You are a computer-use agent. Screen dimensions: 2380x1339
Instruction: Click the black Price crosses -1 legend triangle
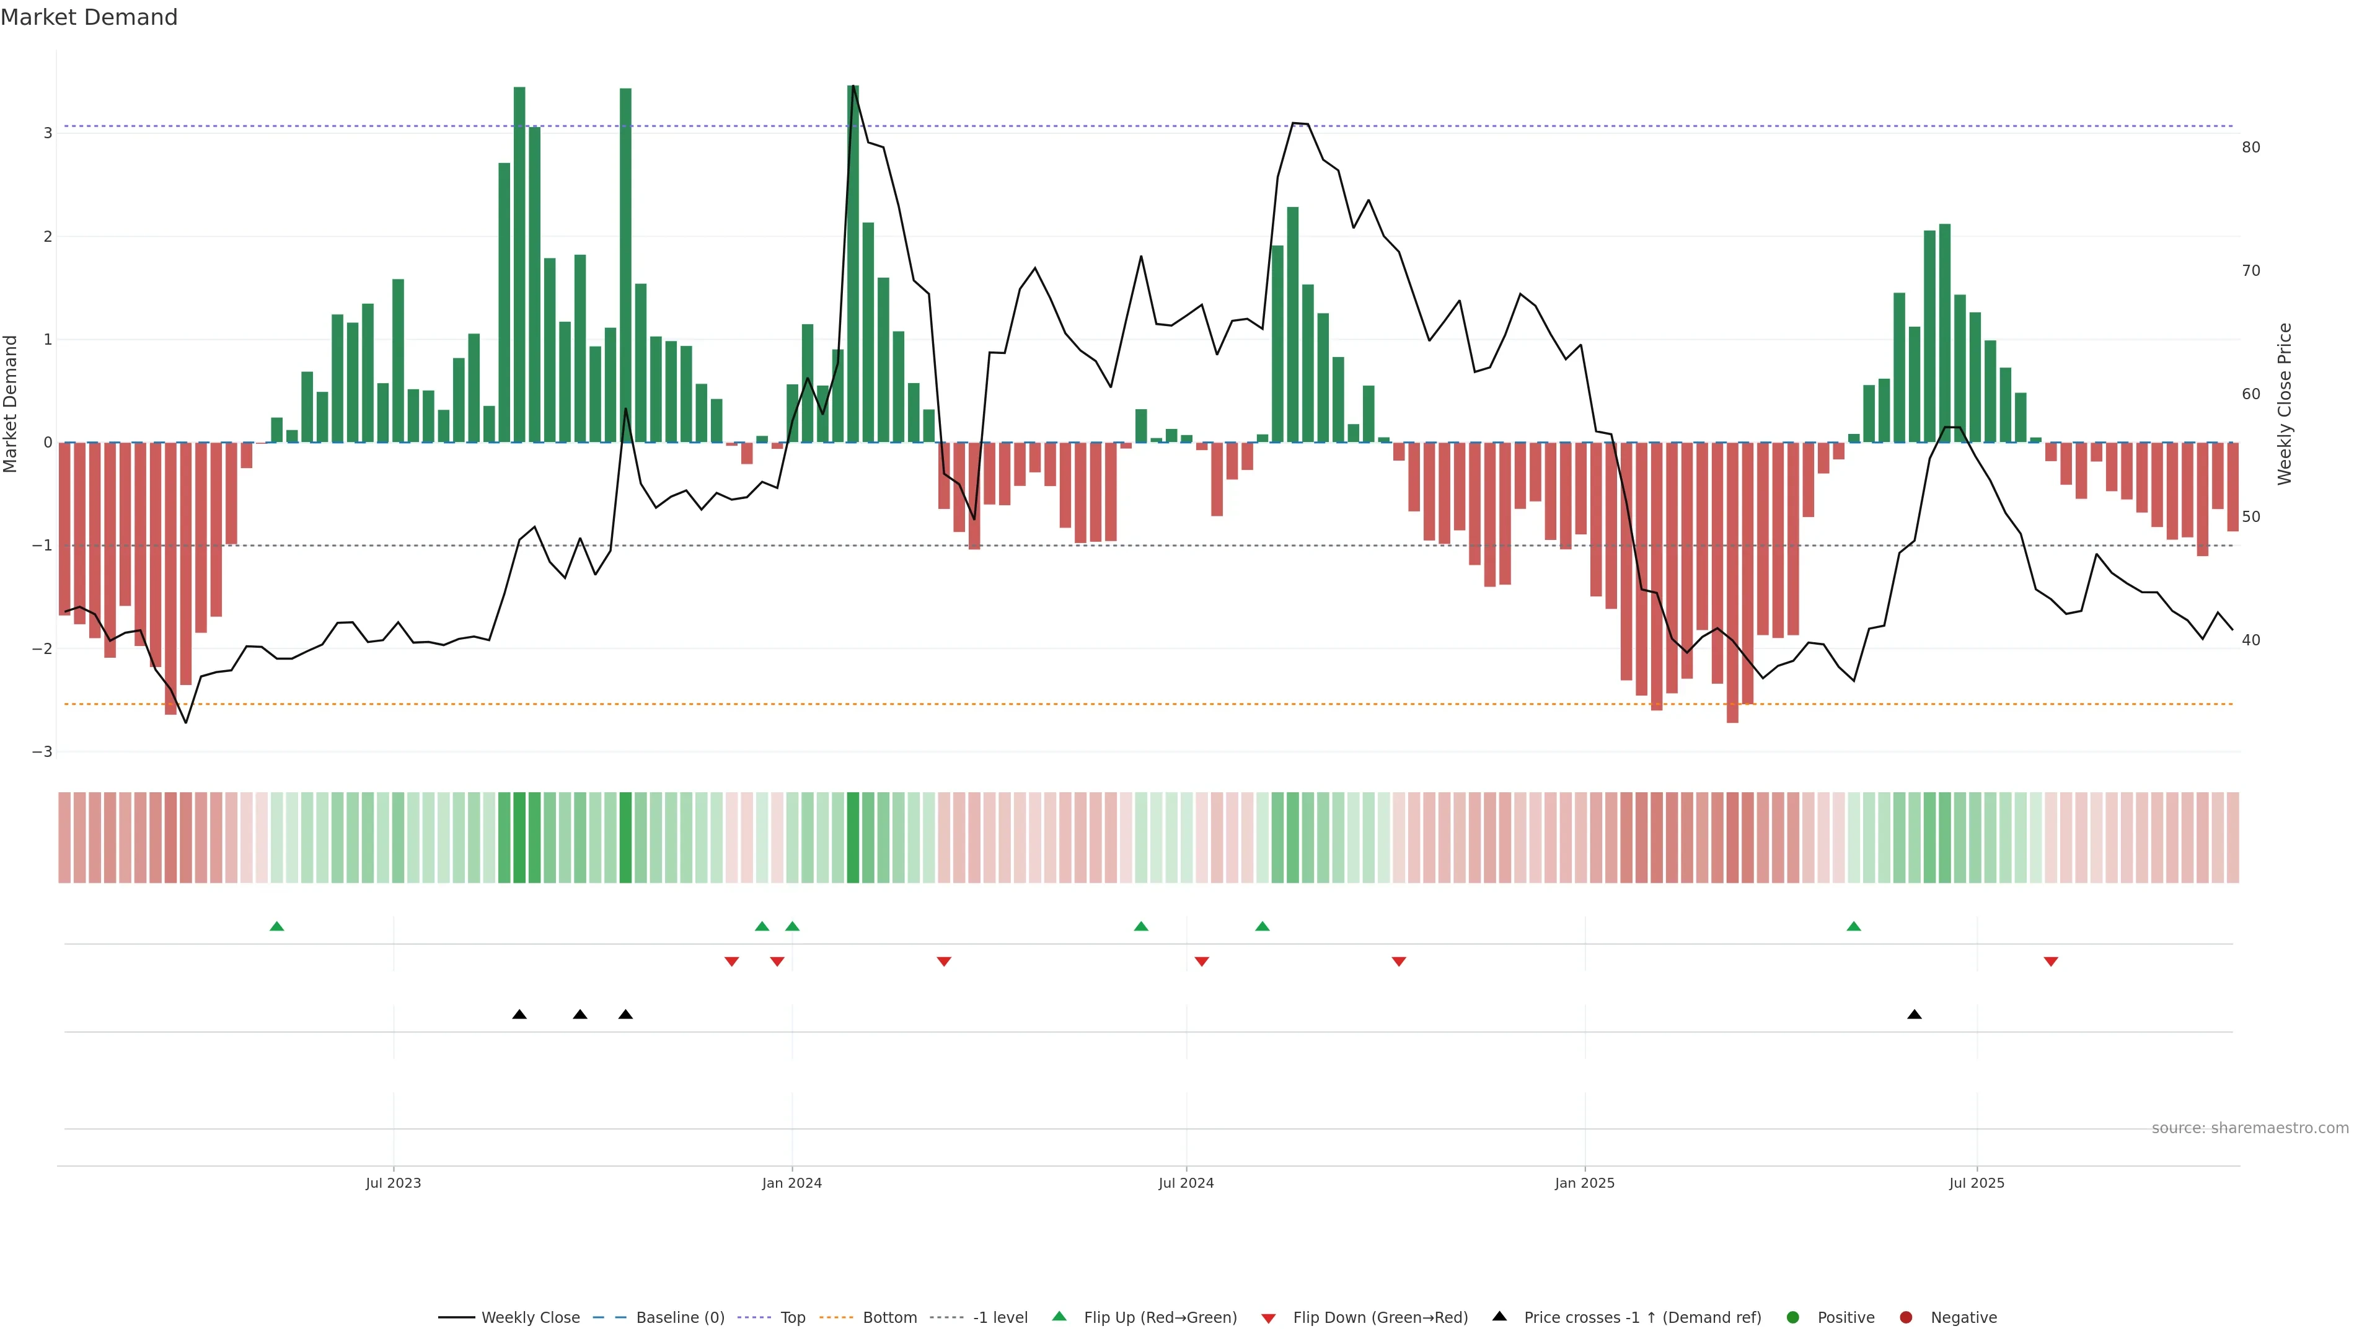coord(1499,1316)
